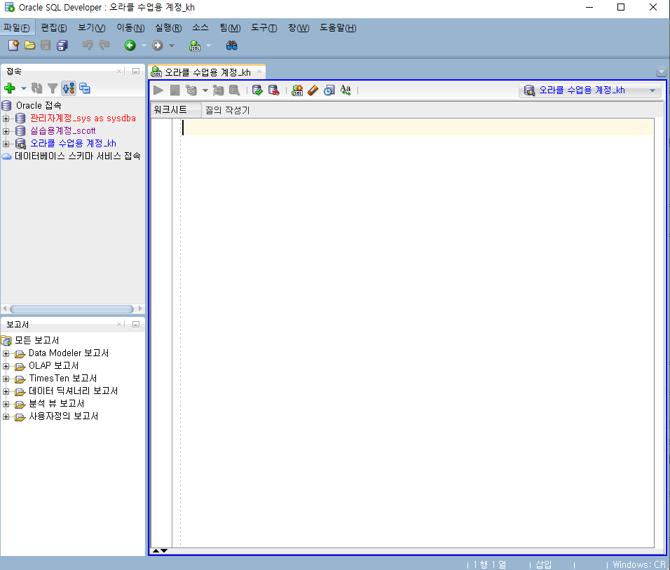This screenshot has height=570, width=670.
Task: Click the green plus New Connection icon
Action: click(x=9, y=88)
